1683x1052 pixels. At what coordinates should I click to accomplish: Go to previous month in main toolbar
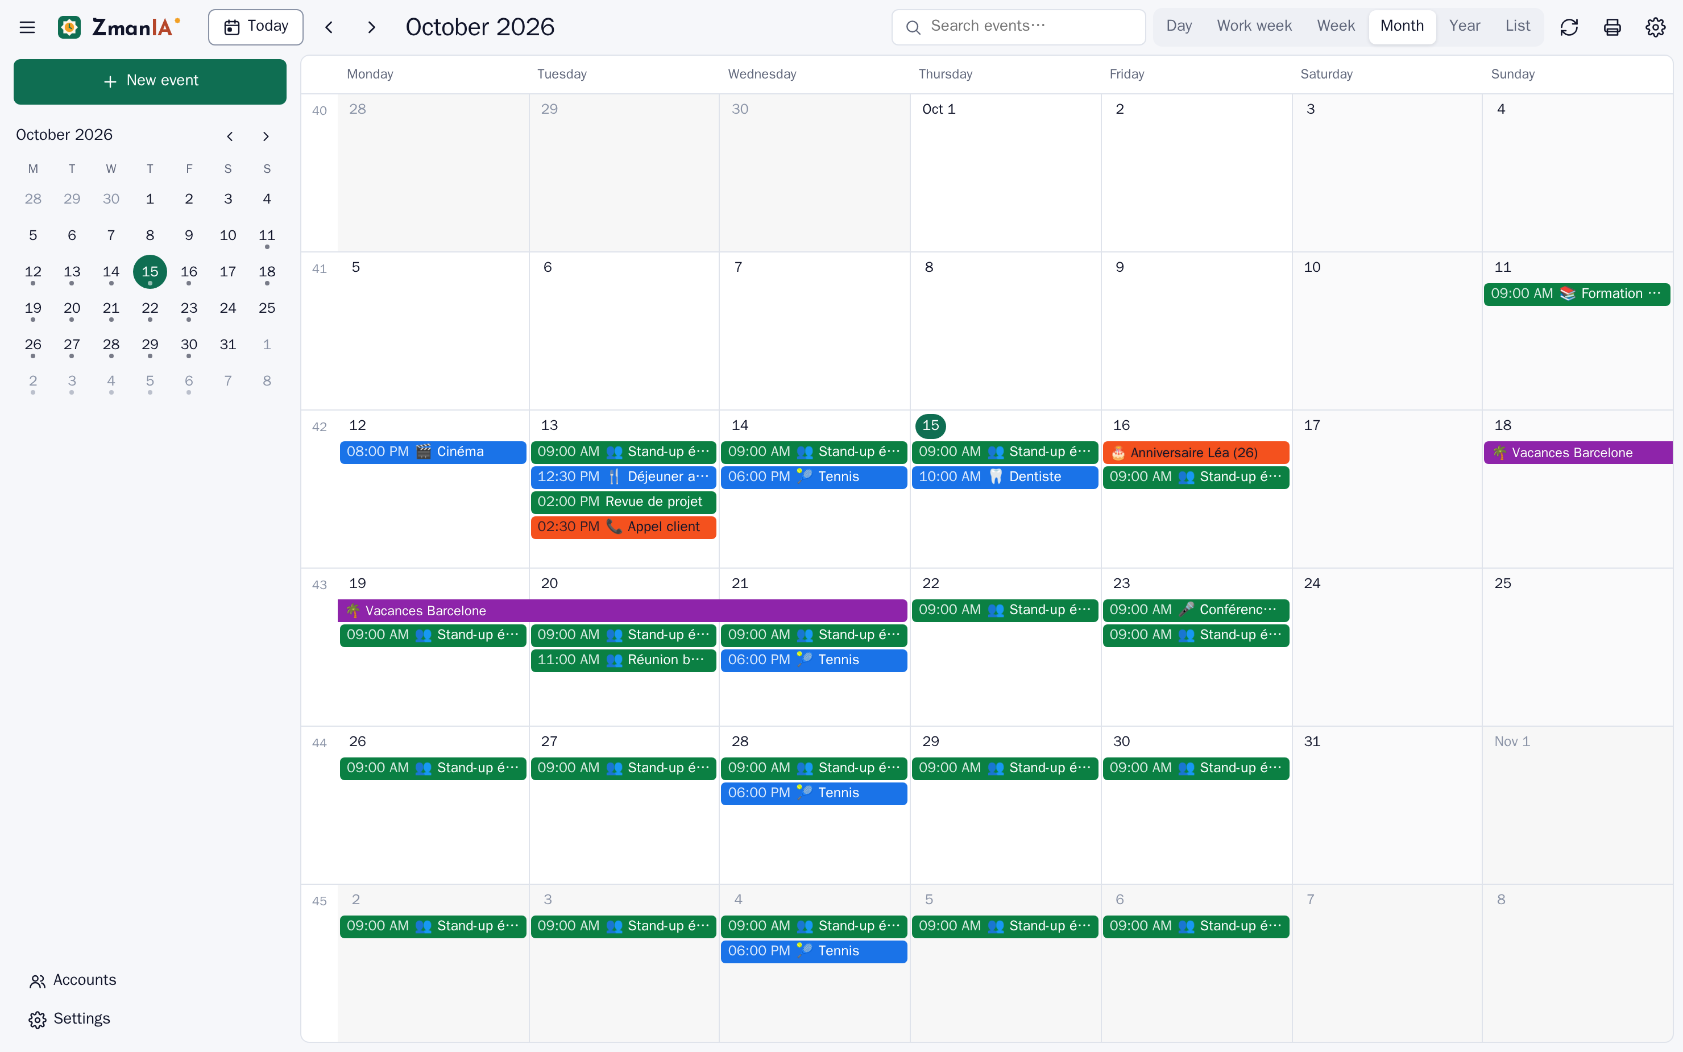[329, 27]
